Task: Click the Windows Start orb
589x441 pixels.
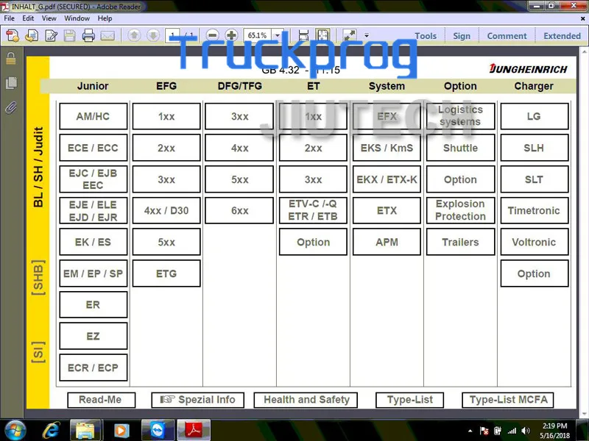Action: point(15,430)
